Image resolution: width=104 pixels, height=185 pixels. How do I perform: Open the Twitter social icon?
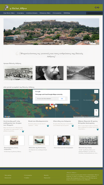(x=96, y=7)
